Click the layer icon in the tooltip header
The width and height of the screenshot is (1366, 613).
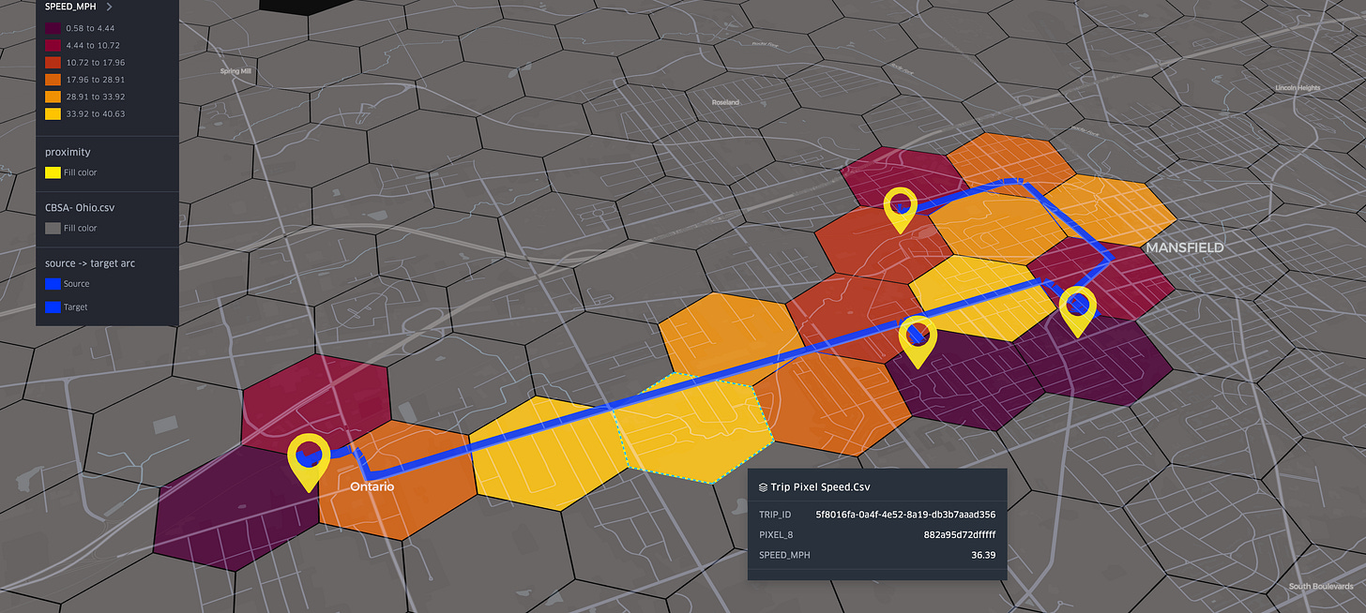tap(763, 487)
